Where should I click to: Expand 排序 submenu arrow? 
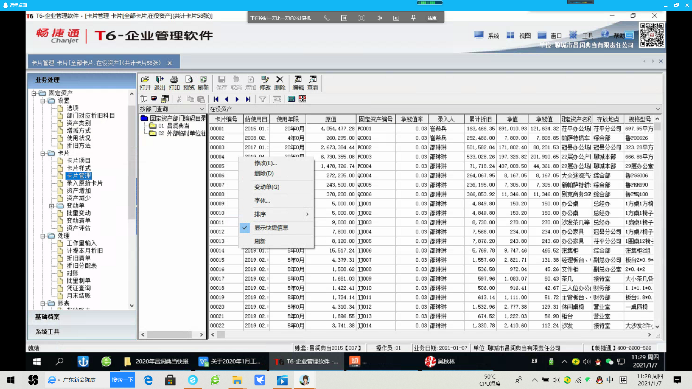tap(307, 214)
